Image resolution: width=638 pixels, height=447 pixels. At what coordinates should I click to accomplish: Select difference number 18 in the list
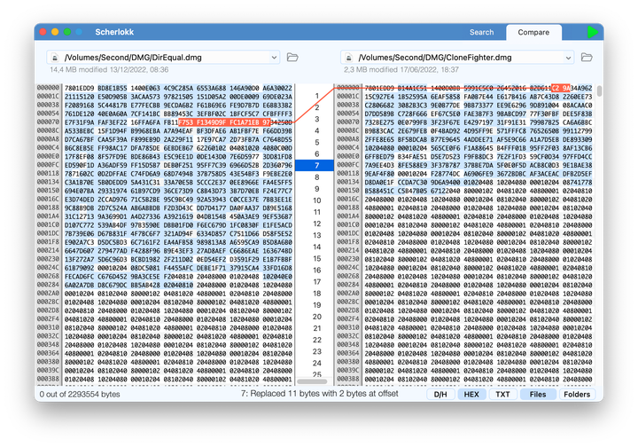316,294
